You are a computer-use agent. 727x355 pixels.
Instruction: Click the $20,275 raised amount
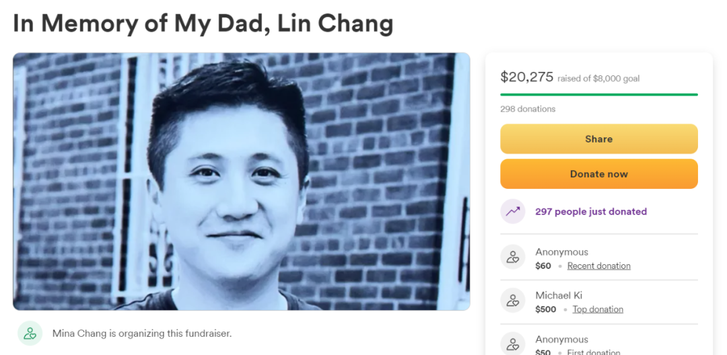click(x=526, y=77)
